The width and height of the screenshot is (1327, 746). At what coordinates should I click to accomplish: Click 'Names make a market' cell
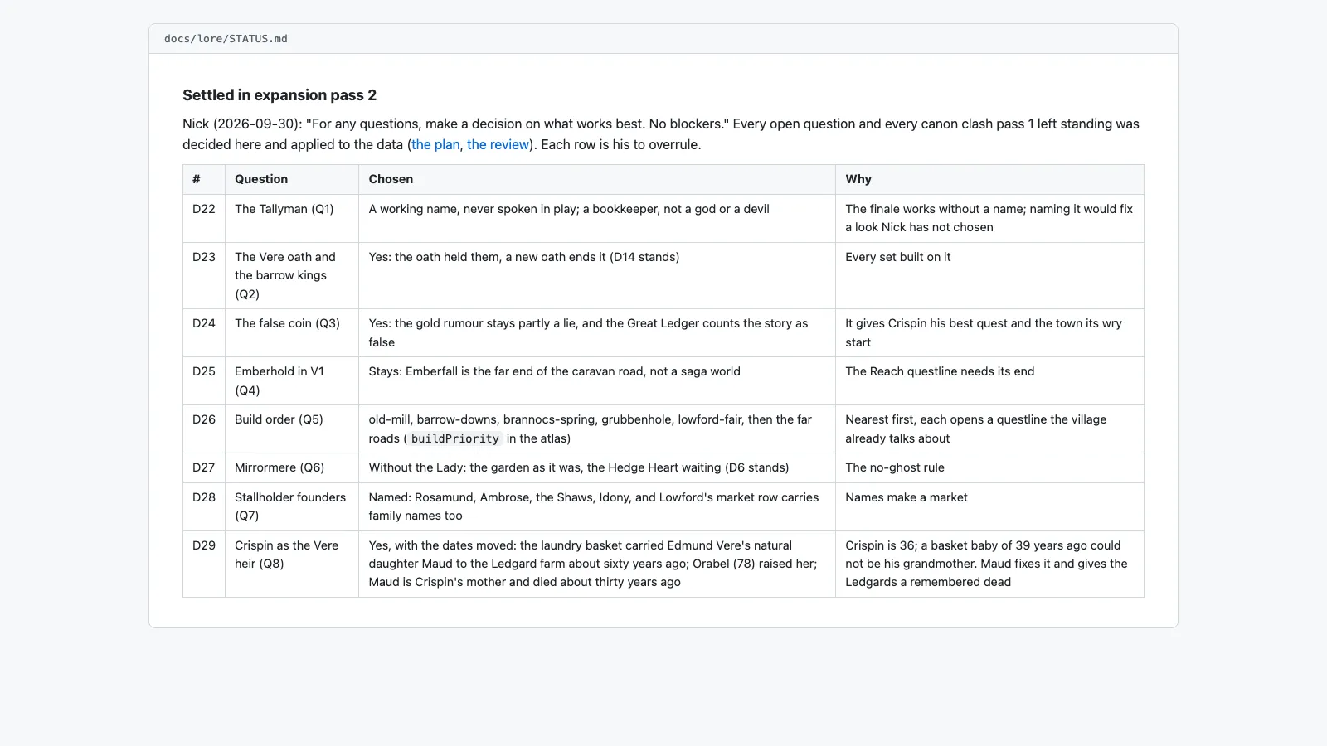pos(989,507)
